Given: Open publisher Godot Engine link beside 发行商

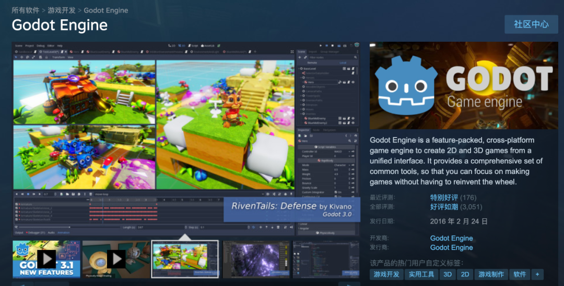Looking at the screenshot, I should (451, 247).
